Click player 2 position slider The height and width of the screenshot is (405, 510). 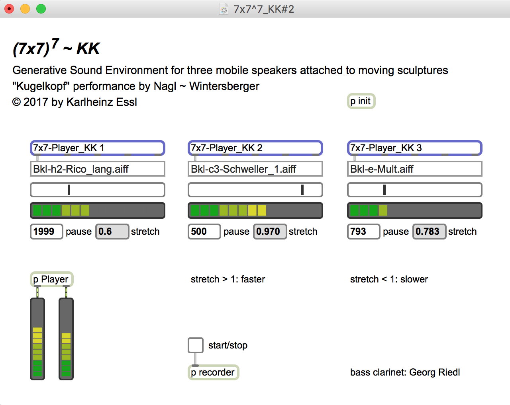tap(255, 190)
